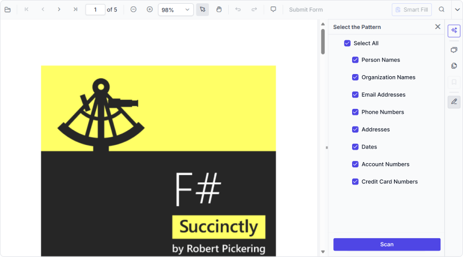
Task: Open the redaction pen sidebar icon
Action: point(454,102)
